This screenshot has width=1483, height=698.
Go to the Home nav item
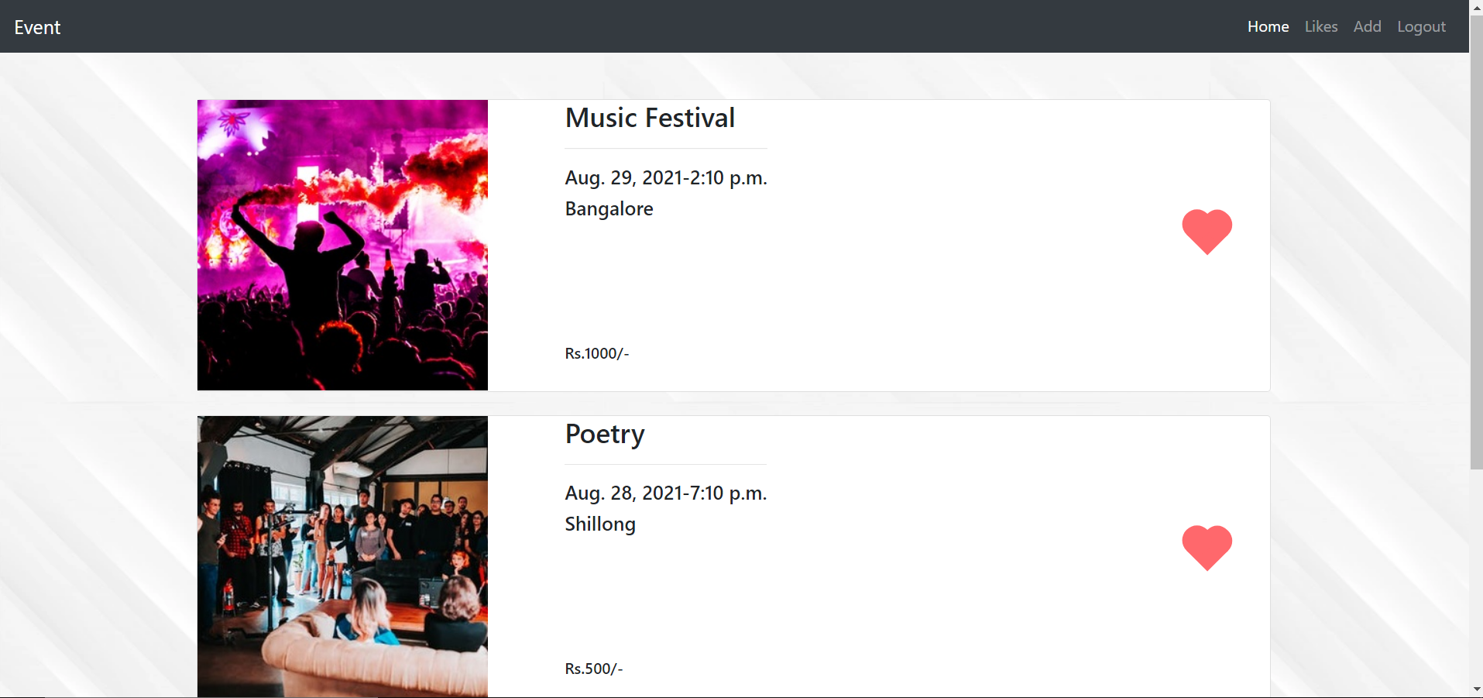[x=1268, y=26]
